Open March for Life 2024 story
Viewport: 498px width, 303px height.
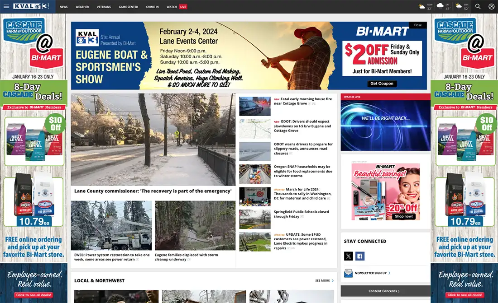coord(303,194)
